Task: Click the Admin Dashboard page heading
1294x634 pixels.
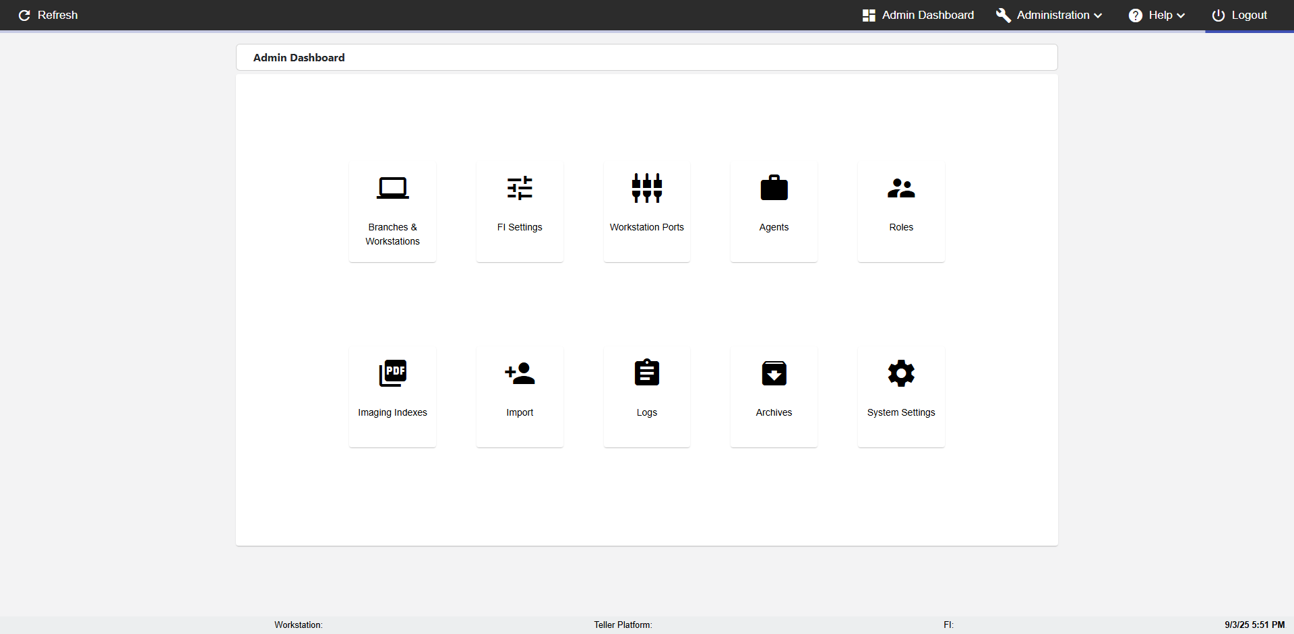Action: click(x=299, y=58)
